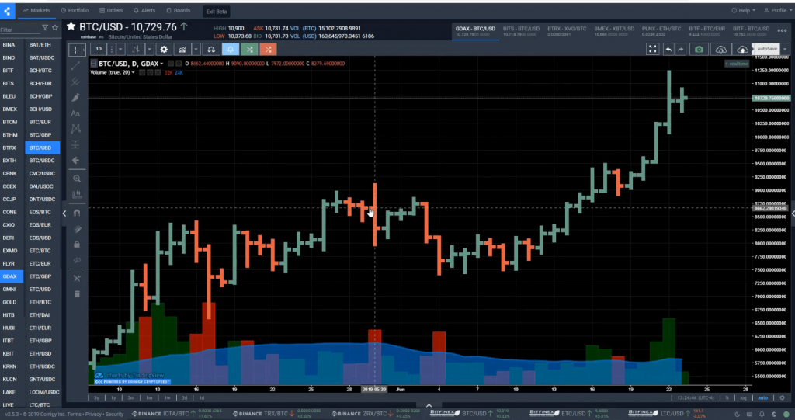The width and height of the screenshot is (795, 420).
Task: Expand the interval dropdown arrow
Action: 120,49
